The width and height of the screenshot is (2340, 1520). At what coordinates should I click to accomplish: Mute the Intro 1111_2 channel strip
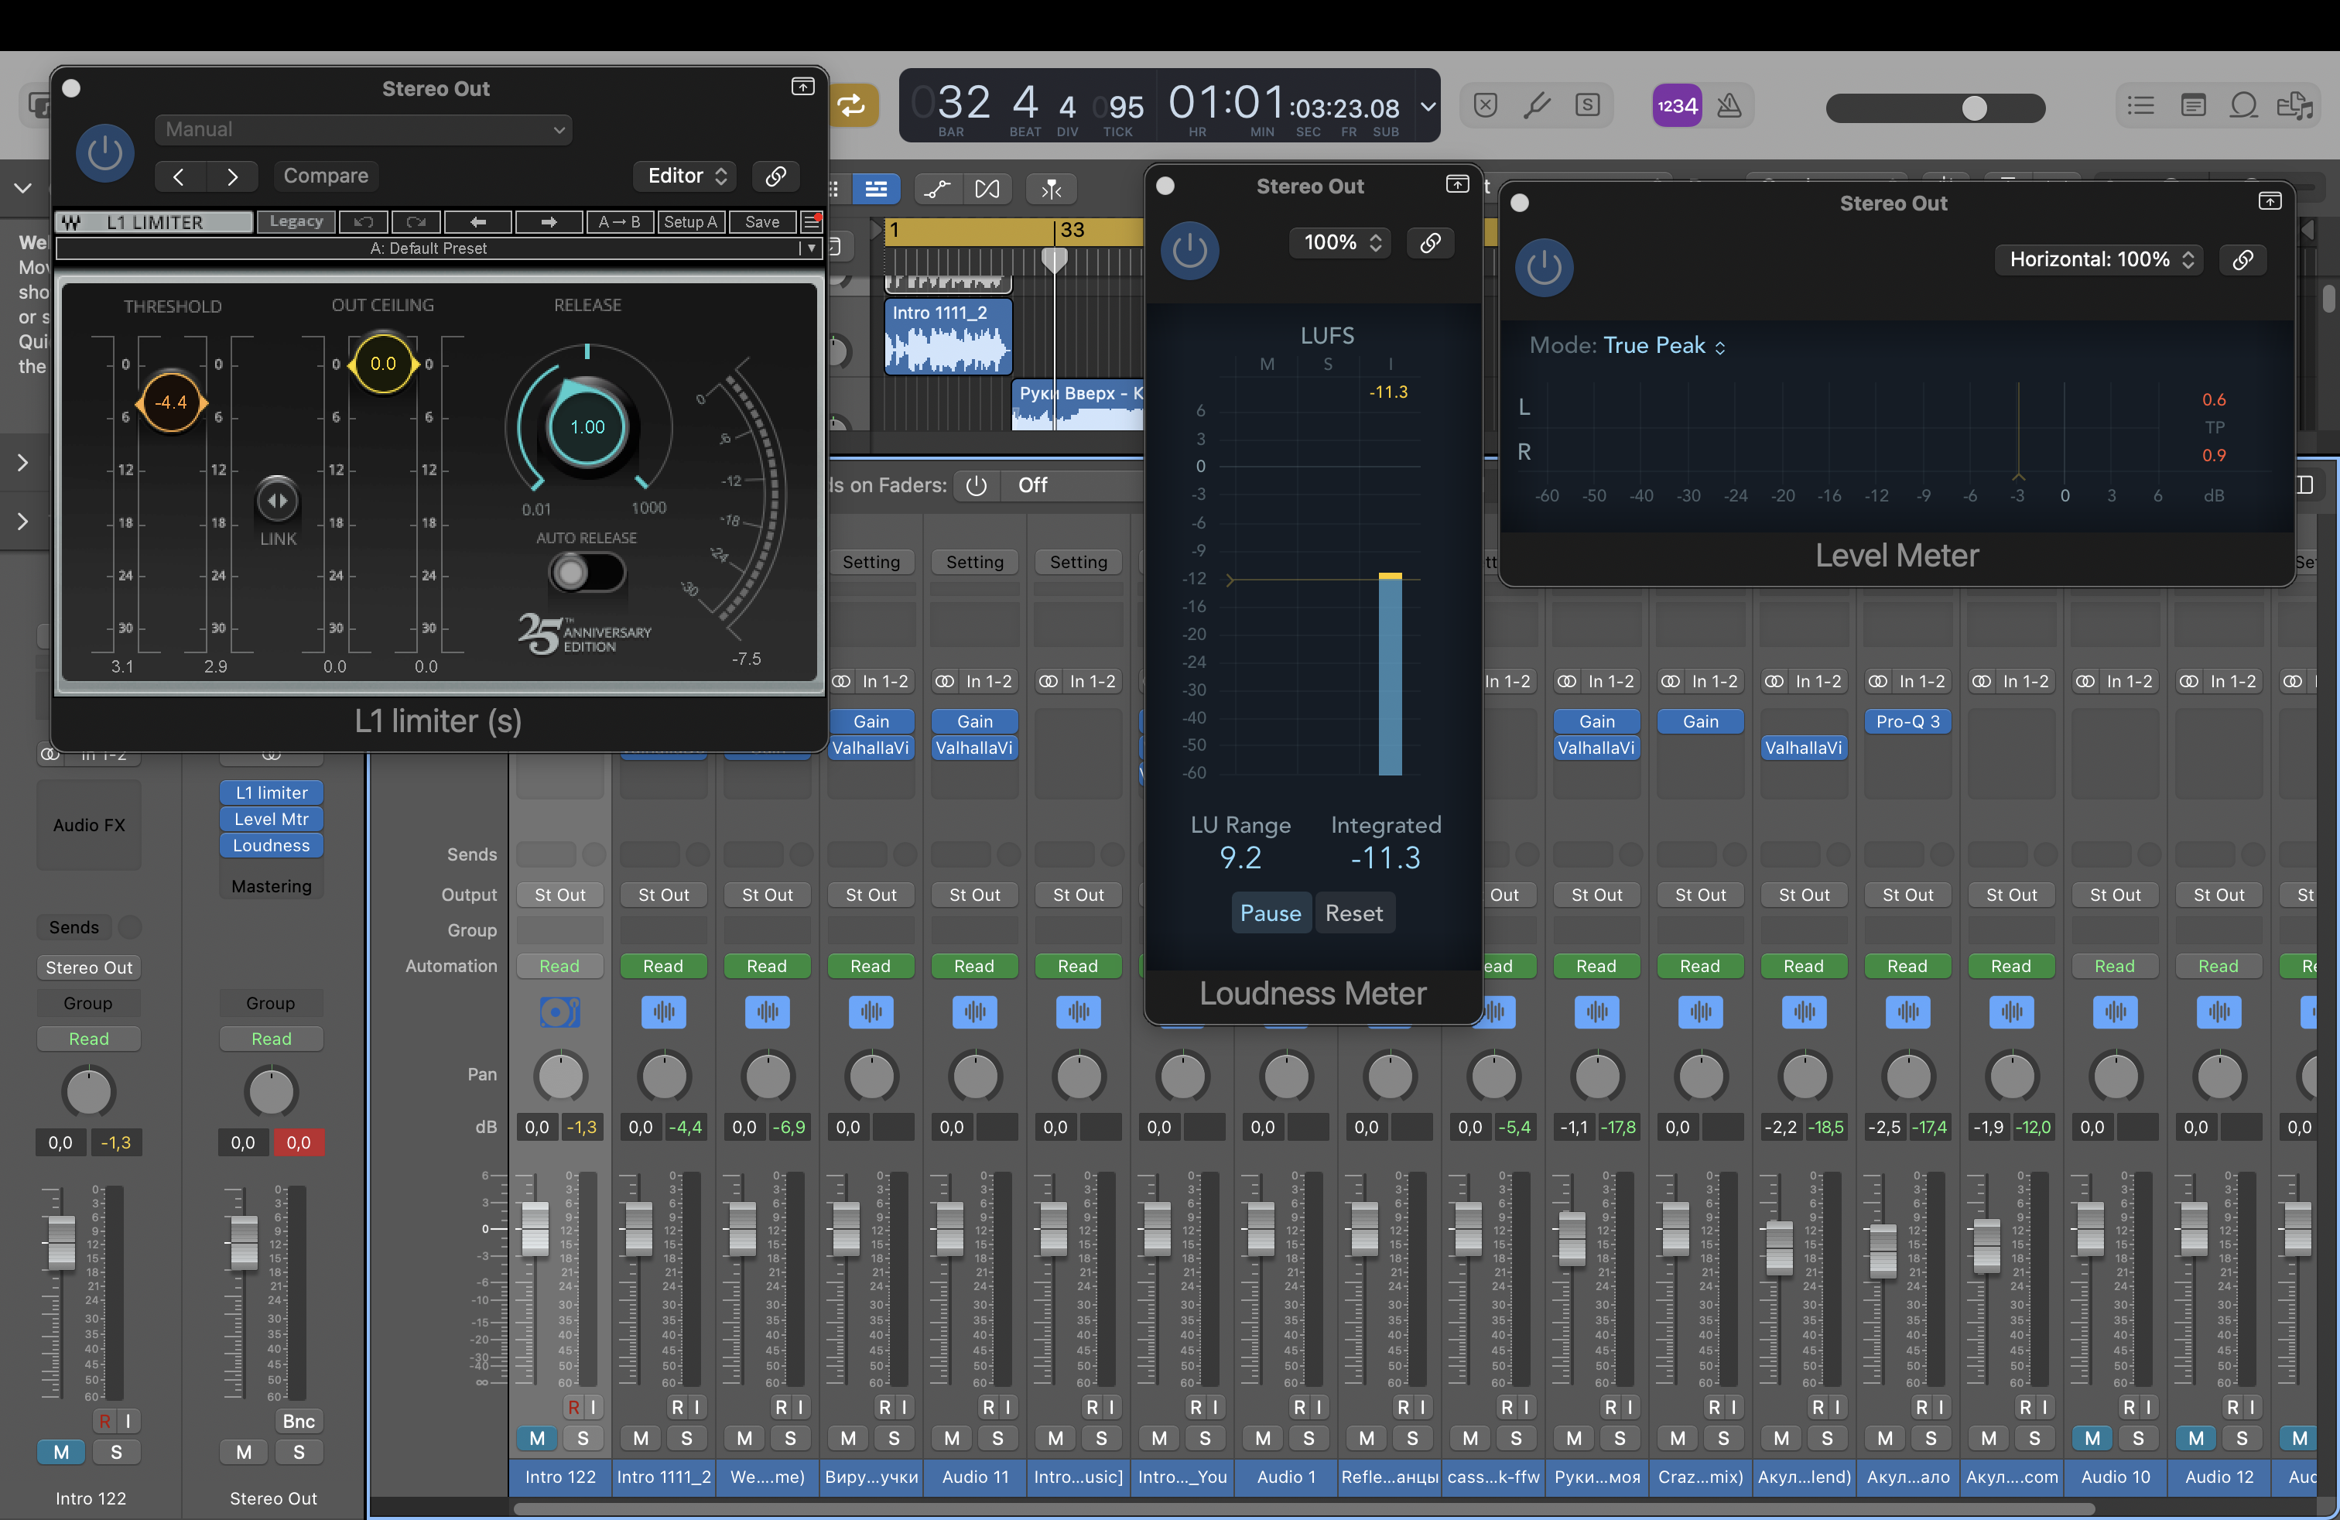click(x=641, y=1439)
